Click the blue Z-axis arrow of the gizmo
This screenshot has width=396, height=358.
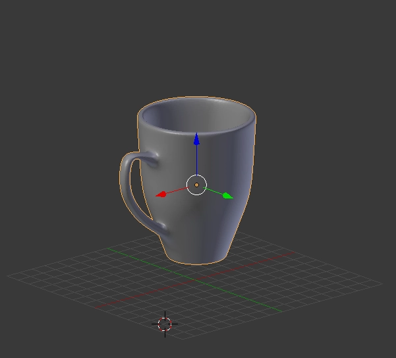tap(196, 140)
